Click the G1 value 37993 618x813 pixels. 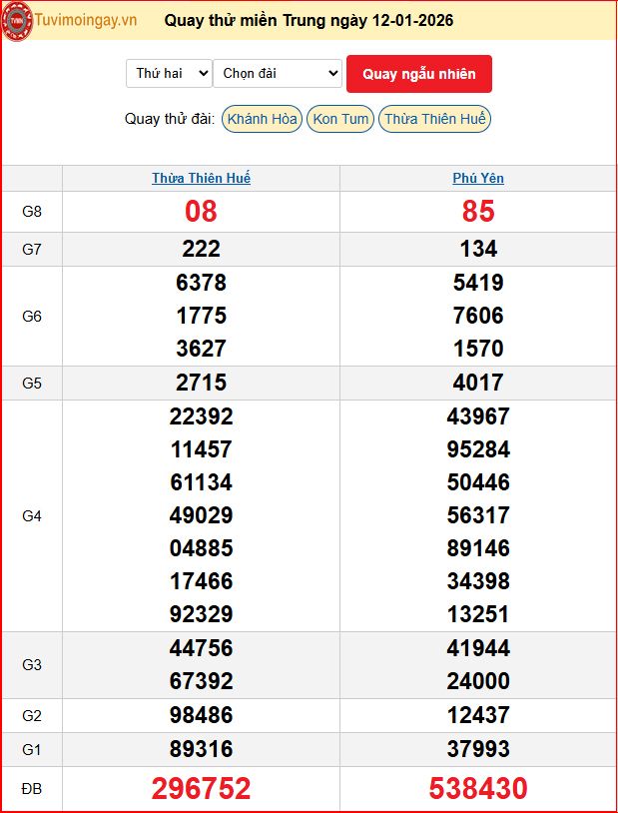(x=478, y=749)
